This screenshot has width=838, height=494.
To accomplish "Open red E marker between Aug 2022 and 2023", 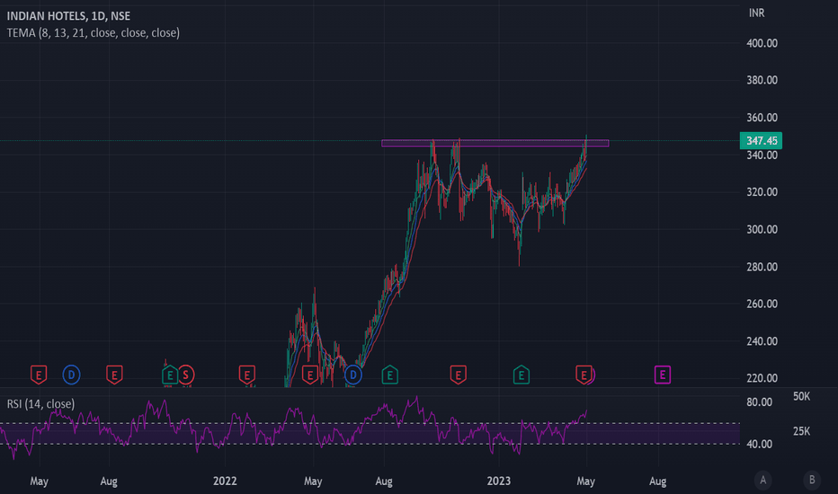I will tap(458, 375).
